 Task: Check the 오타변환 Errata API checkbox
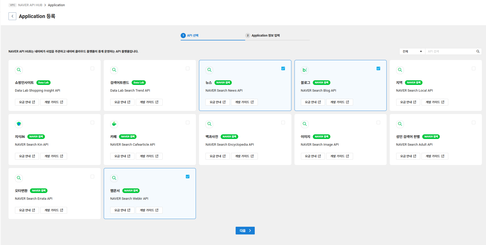(92, 177)
